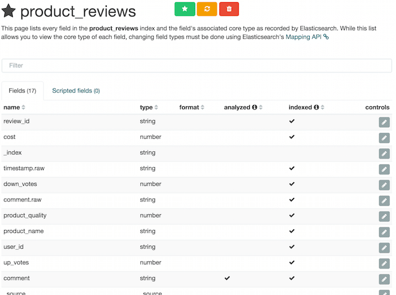The height and width of the screenshot is (295, 396).
Task: Click the up_votes field edit button
Action: pyautogui.click(x=384, y=264)
